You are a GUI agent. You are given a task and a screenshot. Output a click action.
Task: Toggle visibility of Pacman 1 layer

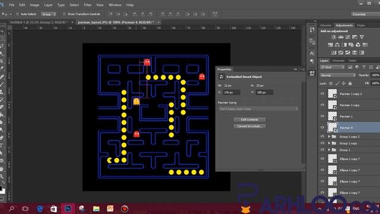322,117
